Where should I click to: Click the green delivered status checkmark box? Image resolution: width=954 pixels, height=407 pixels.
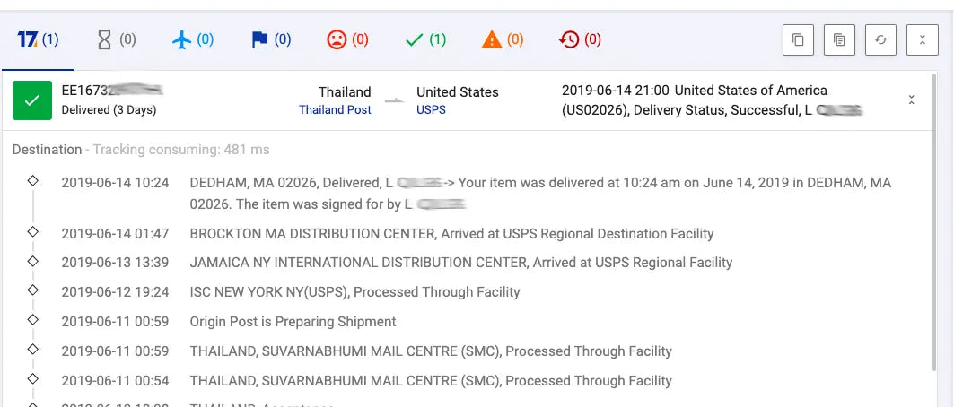[32, 100]
